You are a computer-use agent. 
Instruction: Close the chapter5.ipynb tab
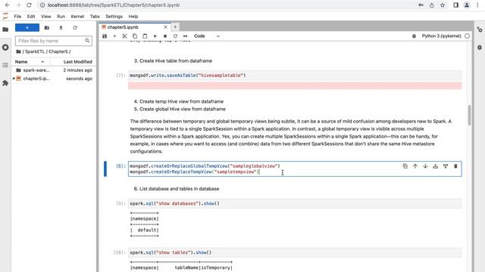pos(165,27)
